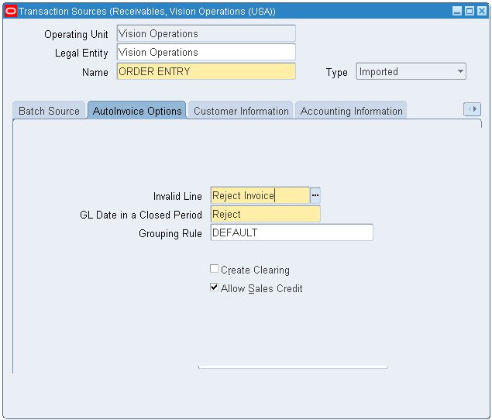Maximize the Transaction Sources window
This screenshot has width=492, height=420.
470,12
